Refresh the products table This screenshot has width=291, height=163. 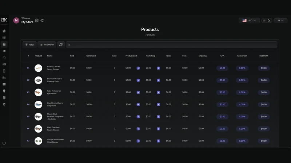61,45
